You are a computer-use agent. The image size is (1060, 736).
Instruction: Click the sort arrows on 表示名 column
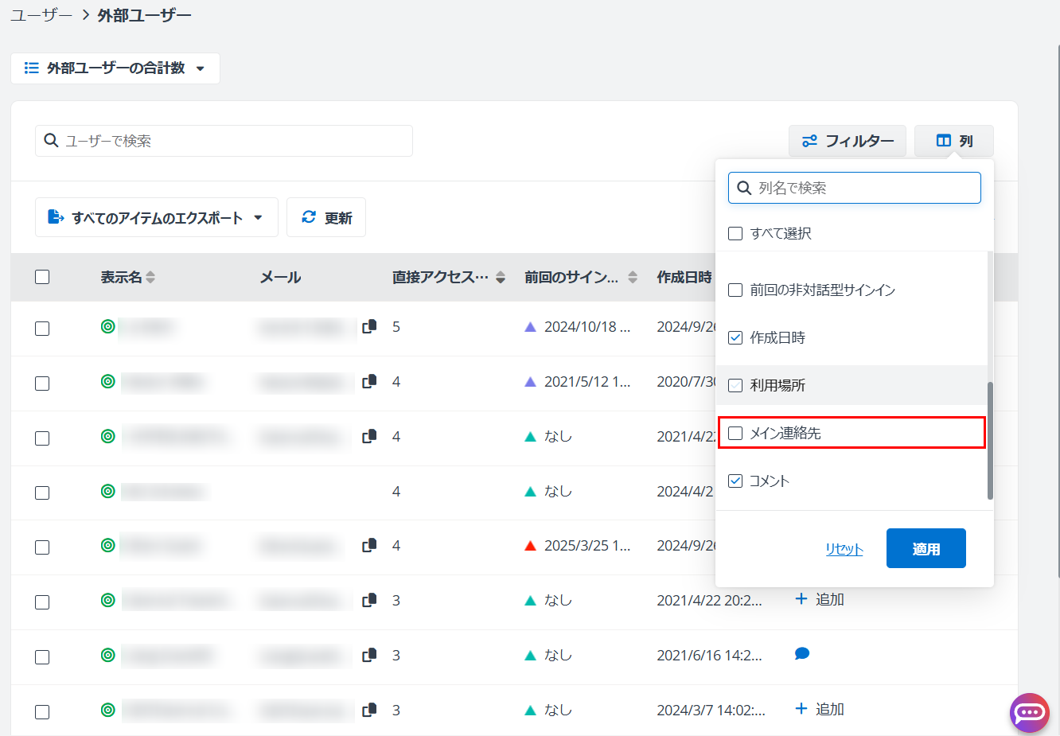(150, 277)
